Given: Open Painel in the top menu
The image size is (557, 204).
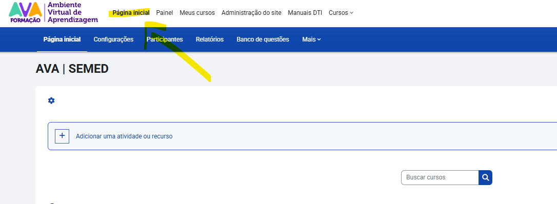Looking at the screenshot, I should point(165,13).
